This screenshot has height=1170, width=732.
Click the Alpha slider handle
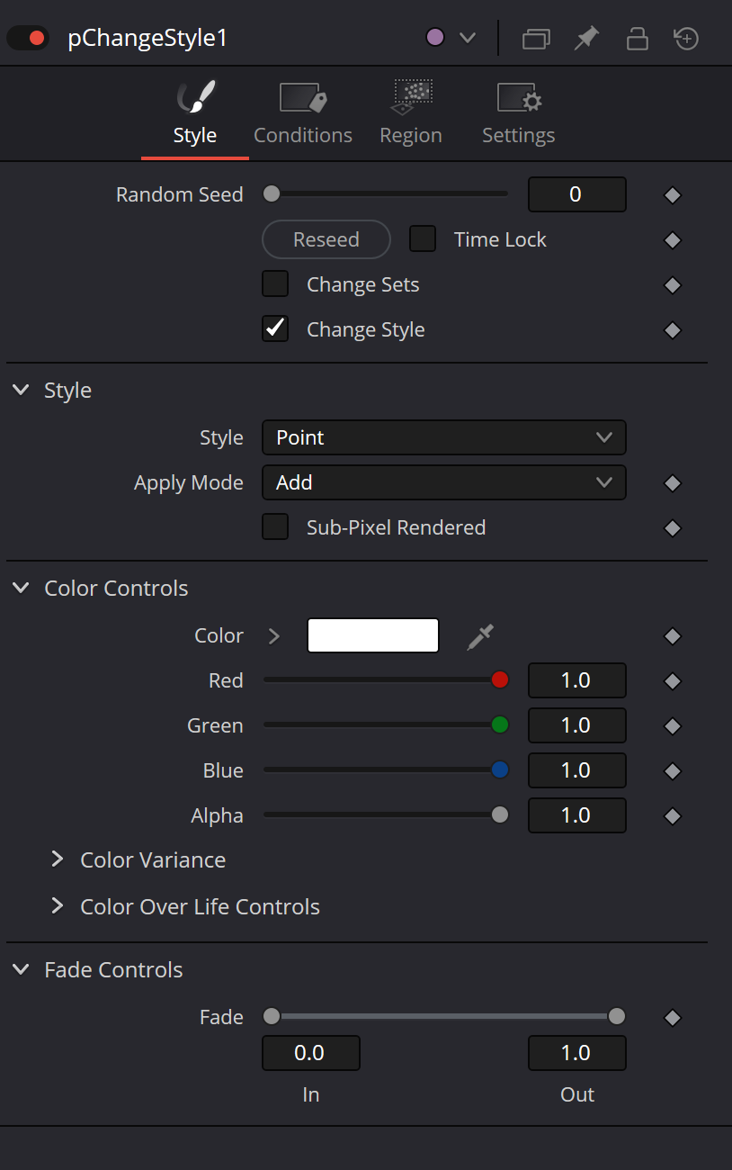click(500, 814)
